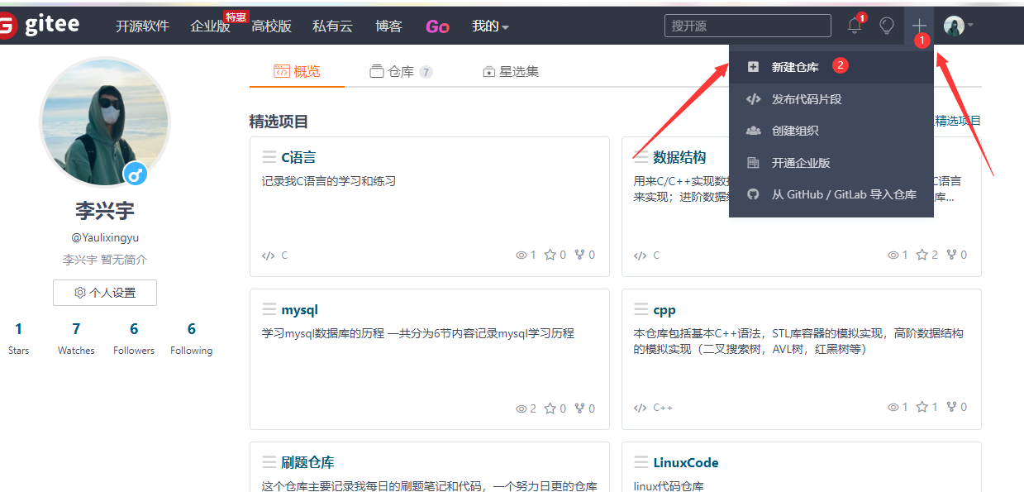
Task: Open the mysql repository link
Action: point(299,310)
